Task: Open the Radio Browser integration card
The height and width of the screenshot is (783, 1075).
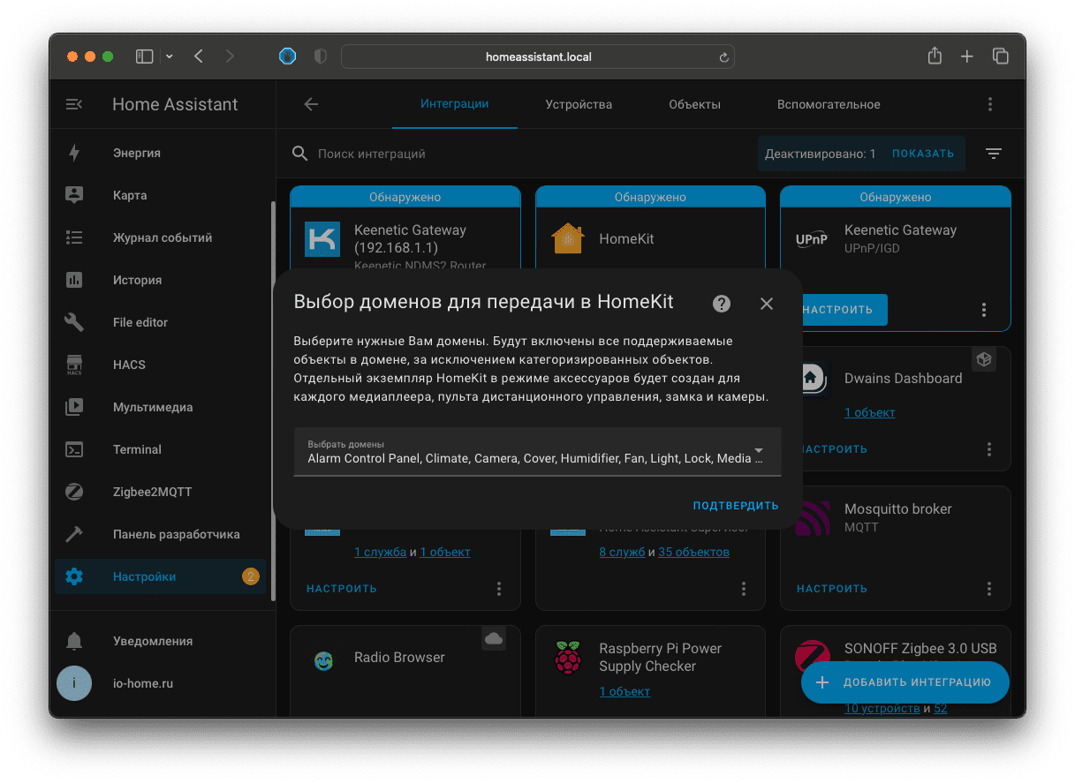Action: tap(405, 671)
